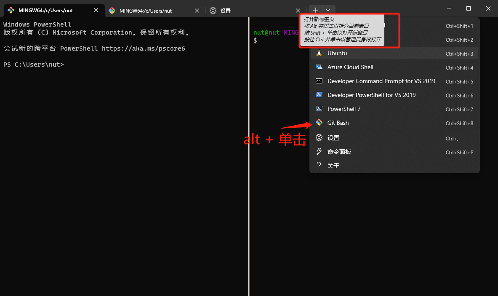The height and width of the screenshot is (296, 498).
Task: Click the Ctrl+Shift+P shortcut label
Action: pyautogui.click(x=459, y=153)
